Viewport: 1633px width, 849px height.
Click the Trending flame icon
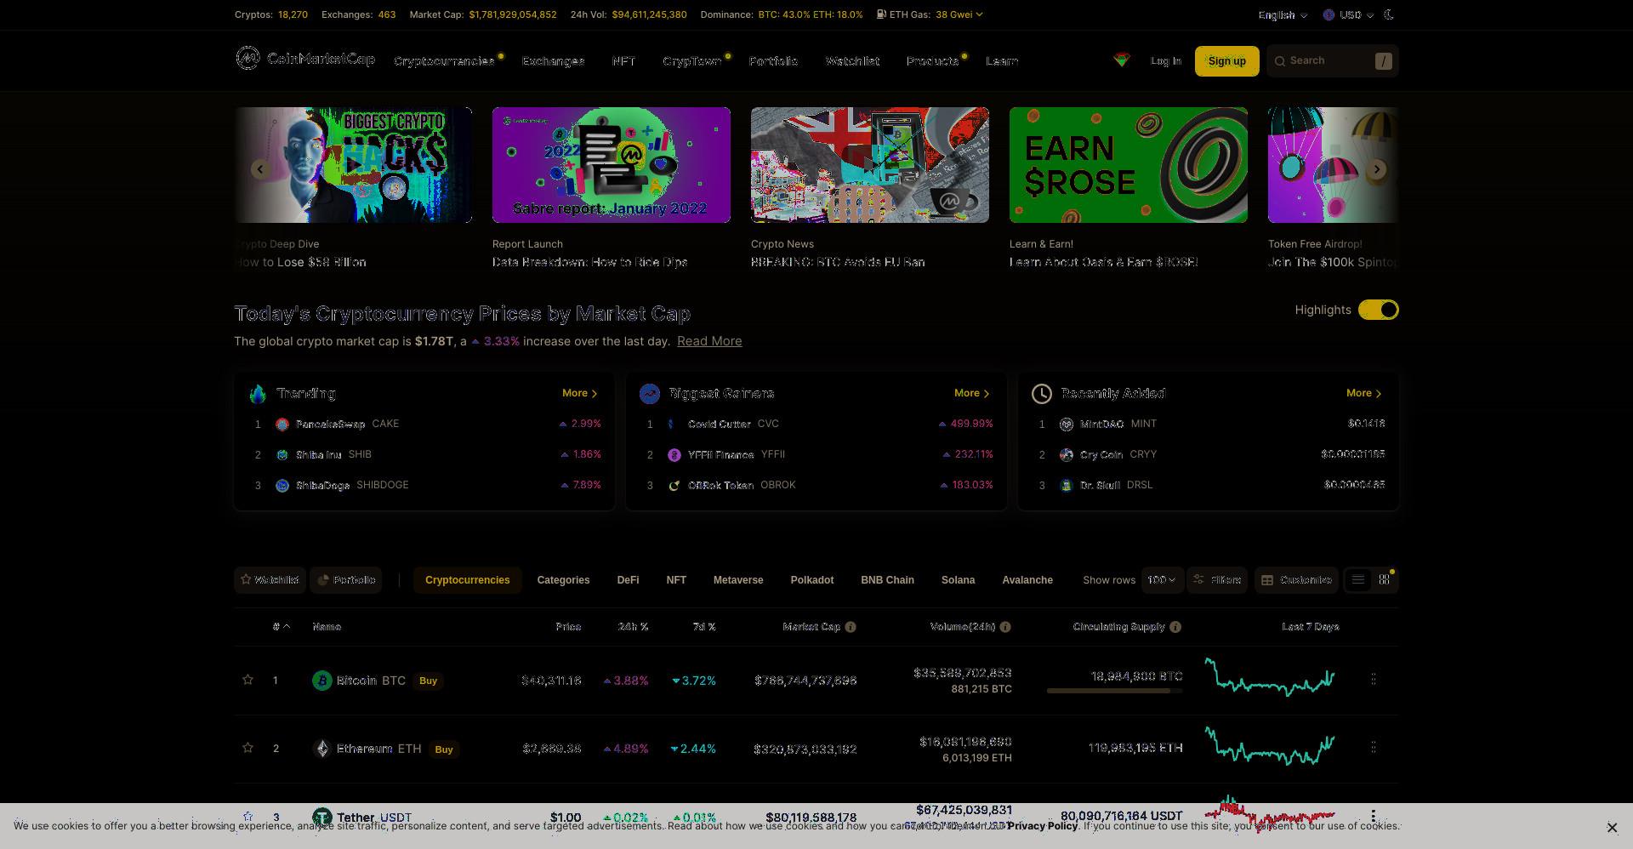258,394
